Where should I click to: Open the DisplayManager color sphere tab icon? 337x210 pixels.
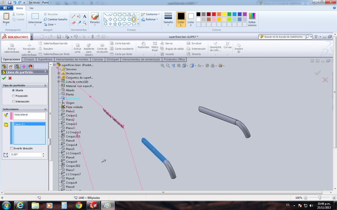[x=30, y=66]
